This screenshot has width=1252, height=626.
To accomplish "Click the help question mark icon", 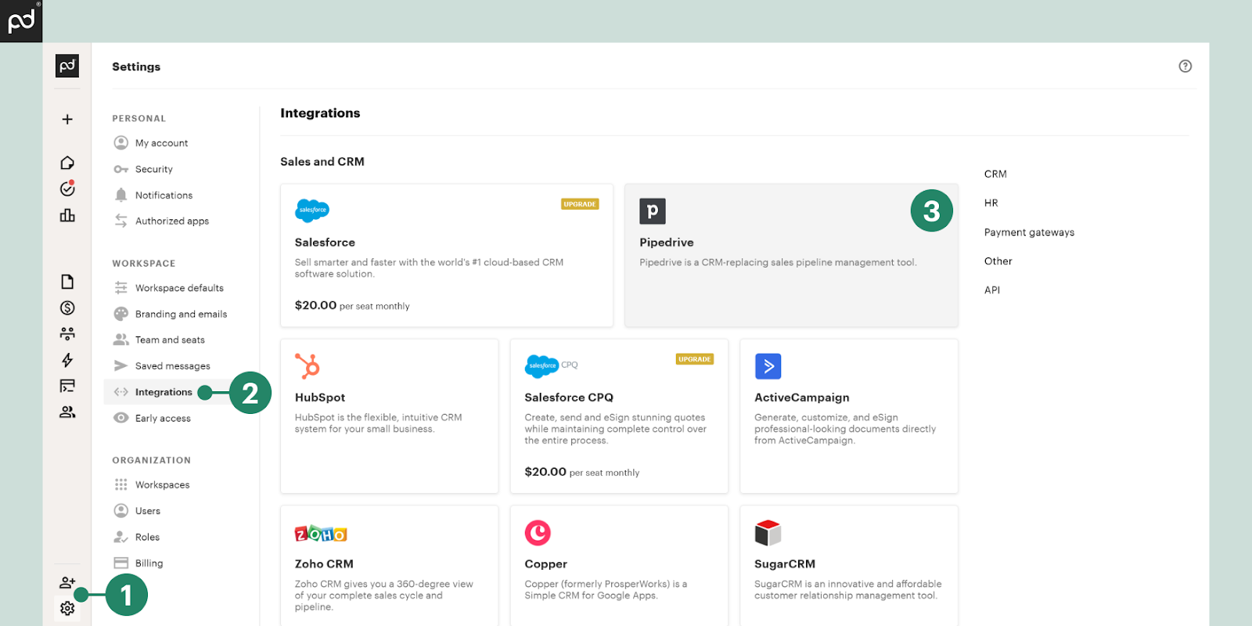I will 1185,66.
